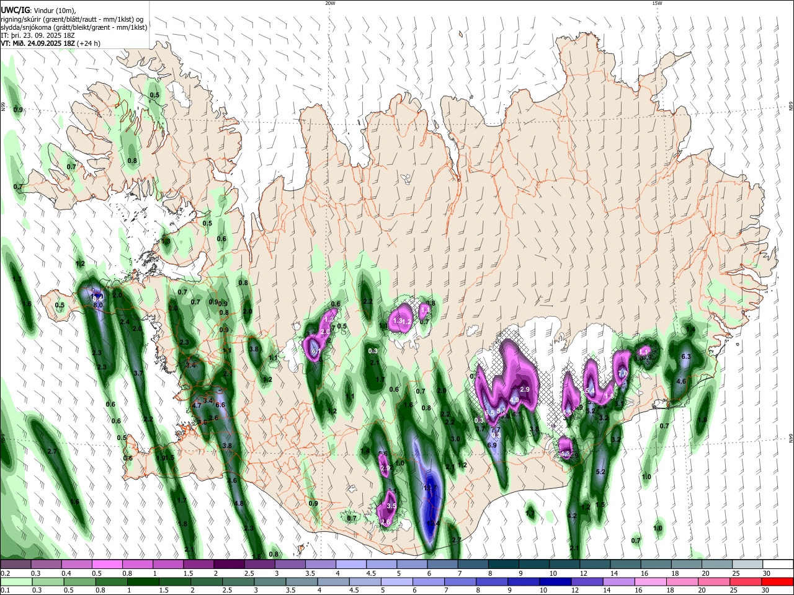Click the white swatch above the upper-row 30 label
Viewport: 794px width, 595px height.
tap(777, 565)
